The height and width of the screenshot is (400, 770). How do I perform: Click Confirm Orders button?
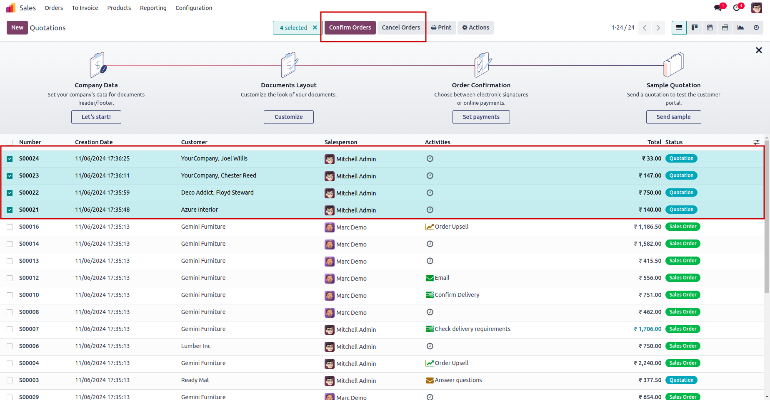350,27
